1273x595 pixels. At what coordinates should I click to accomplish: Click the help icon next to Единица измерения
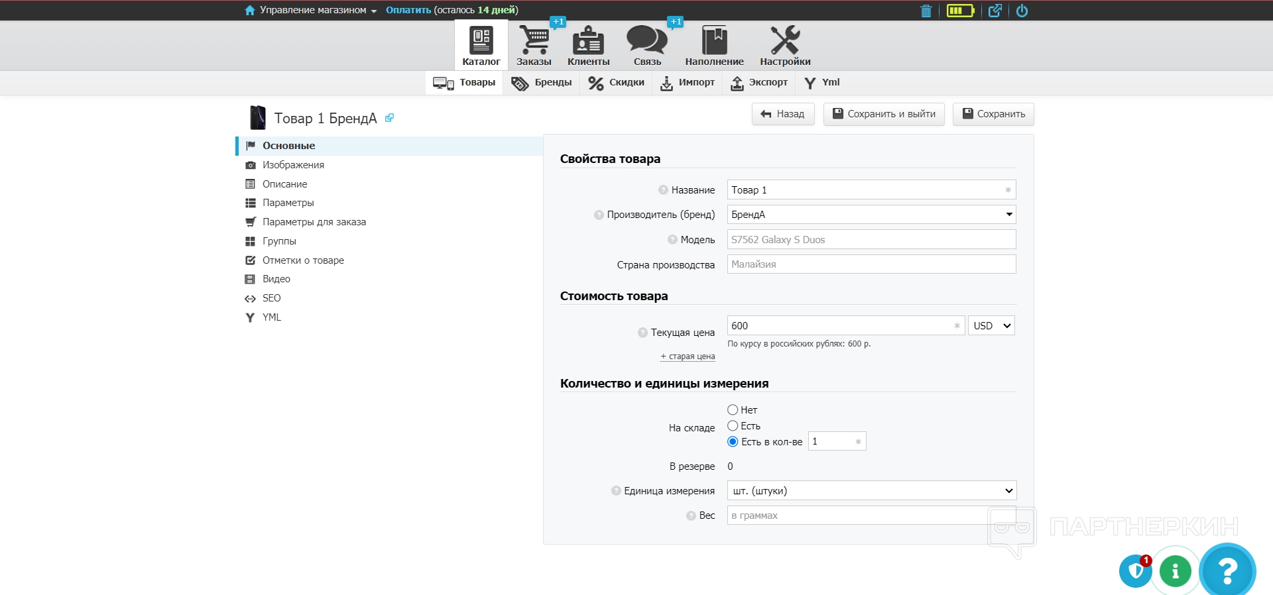616,491
